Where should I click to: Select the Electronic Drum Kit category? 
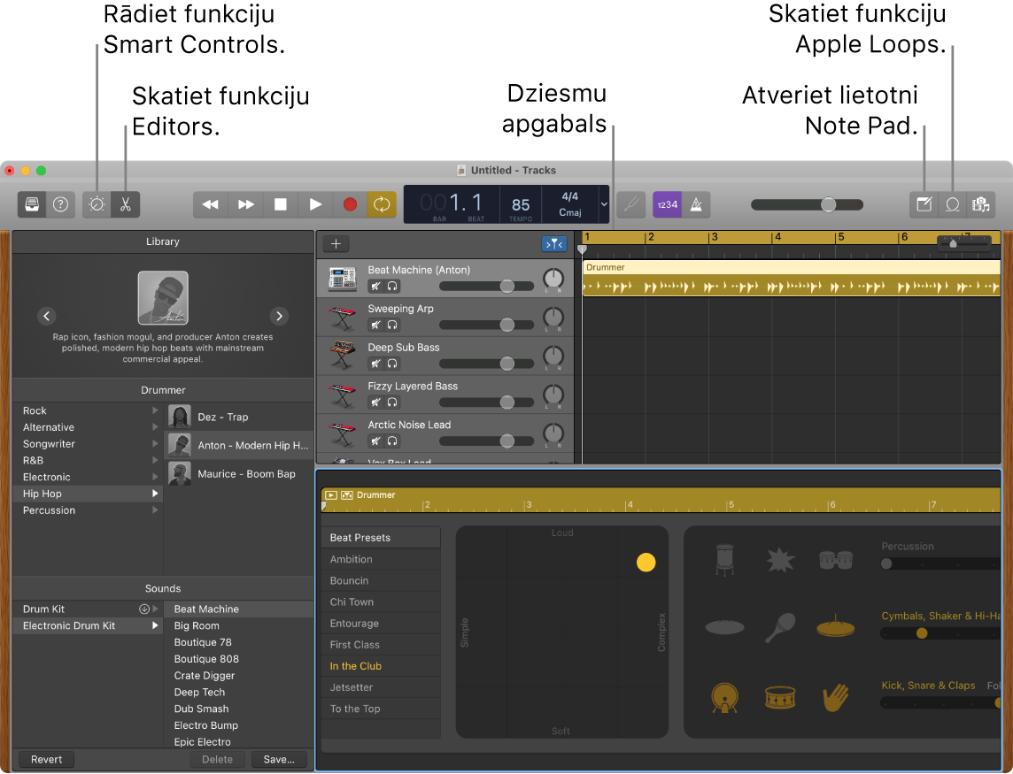coord(87,625)
